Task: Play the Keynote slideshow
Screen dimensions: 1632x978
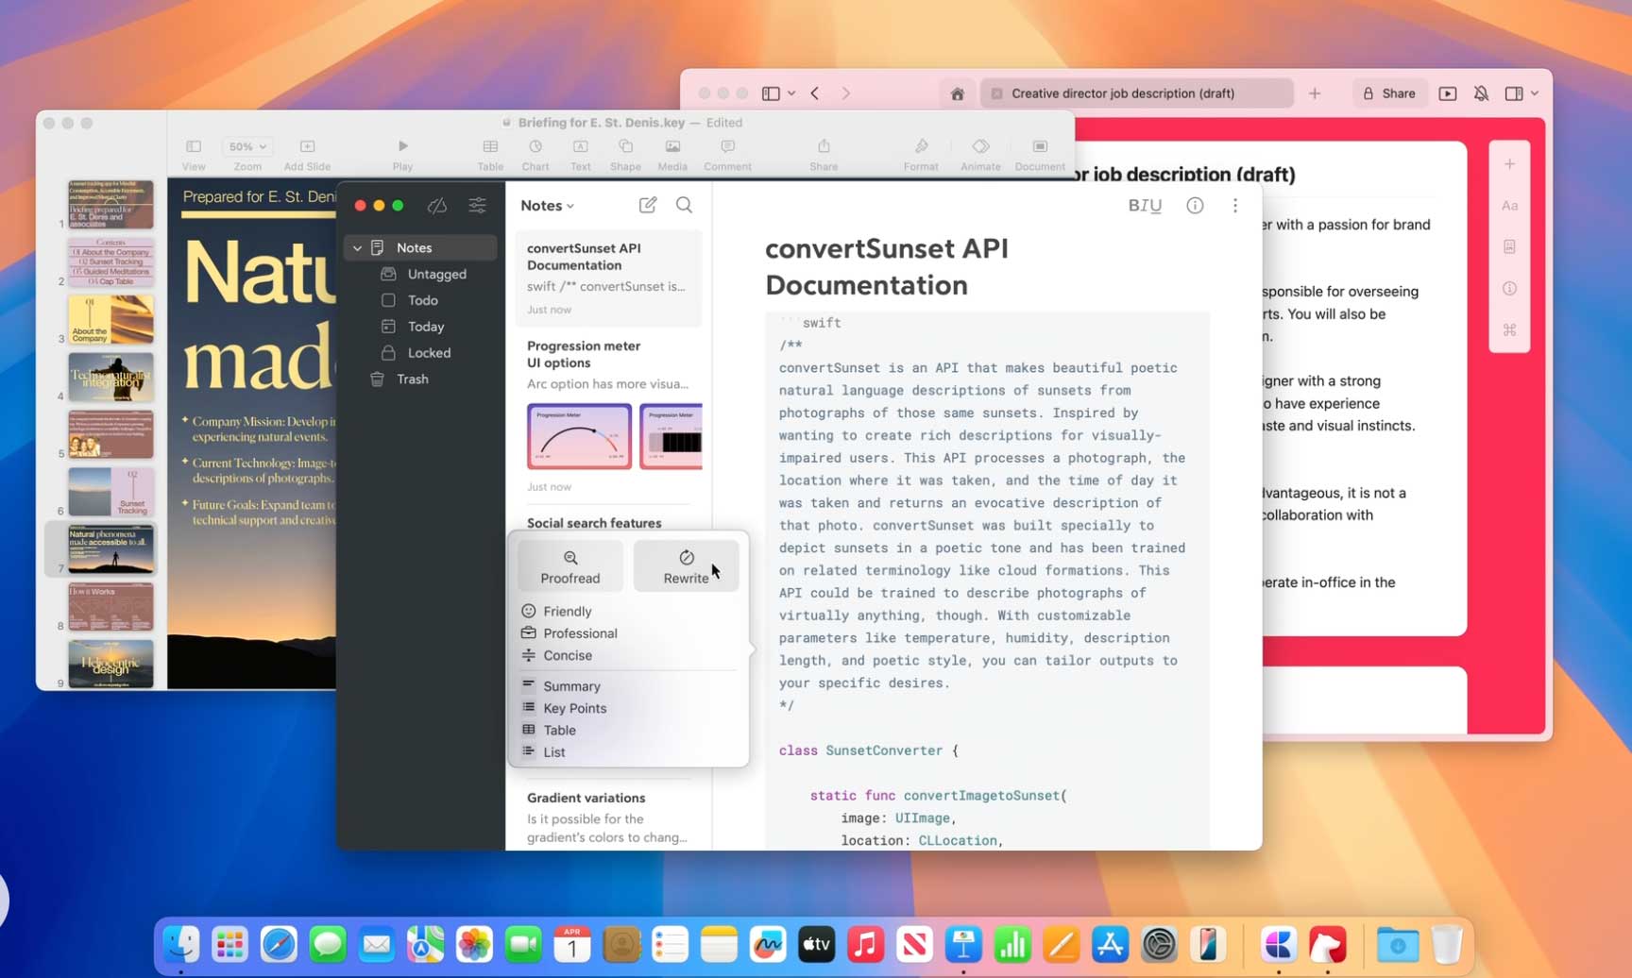Action: tap(402, 155)
